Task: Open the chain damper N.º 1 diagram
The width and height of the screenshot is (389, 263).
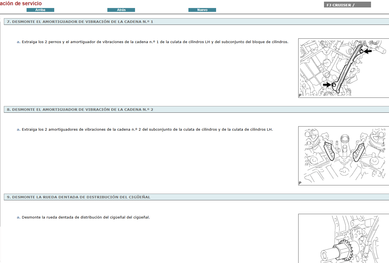Action: point(343,68)
